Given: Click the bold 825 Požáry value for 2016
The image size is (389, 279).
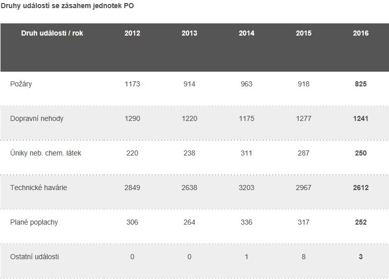Looking at the screenshot, I should (x=361, y=84).
